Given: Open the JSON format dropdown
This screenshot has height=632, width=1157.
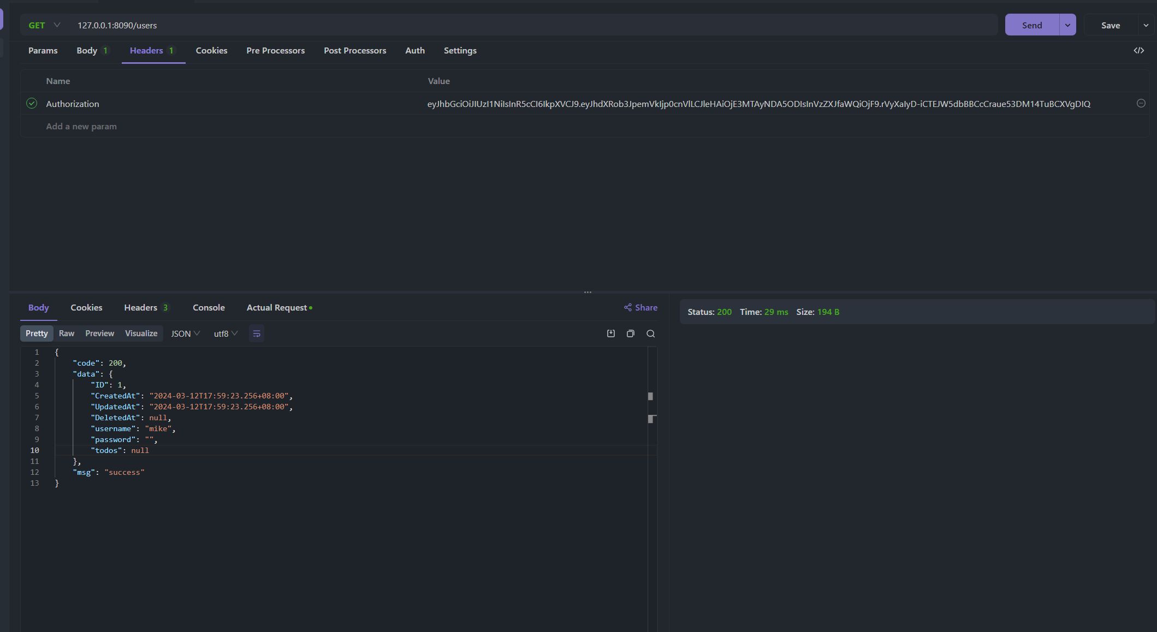Looking at the screenshot, I should pos(185,333).
